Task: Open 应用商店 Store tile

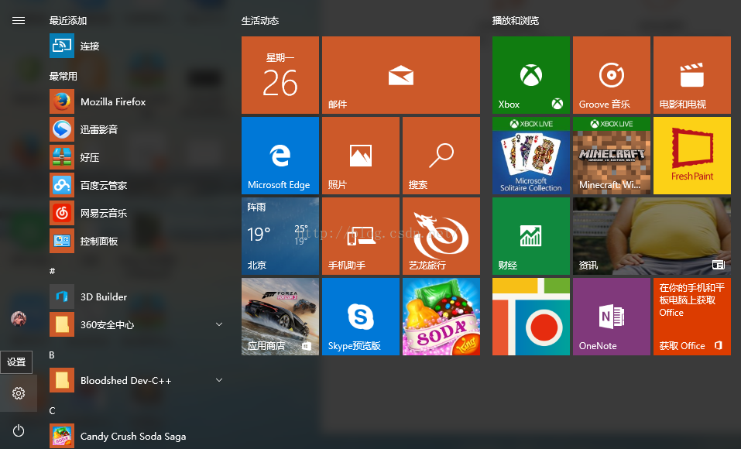Action: (280, 317)
